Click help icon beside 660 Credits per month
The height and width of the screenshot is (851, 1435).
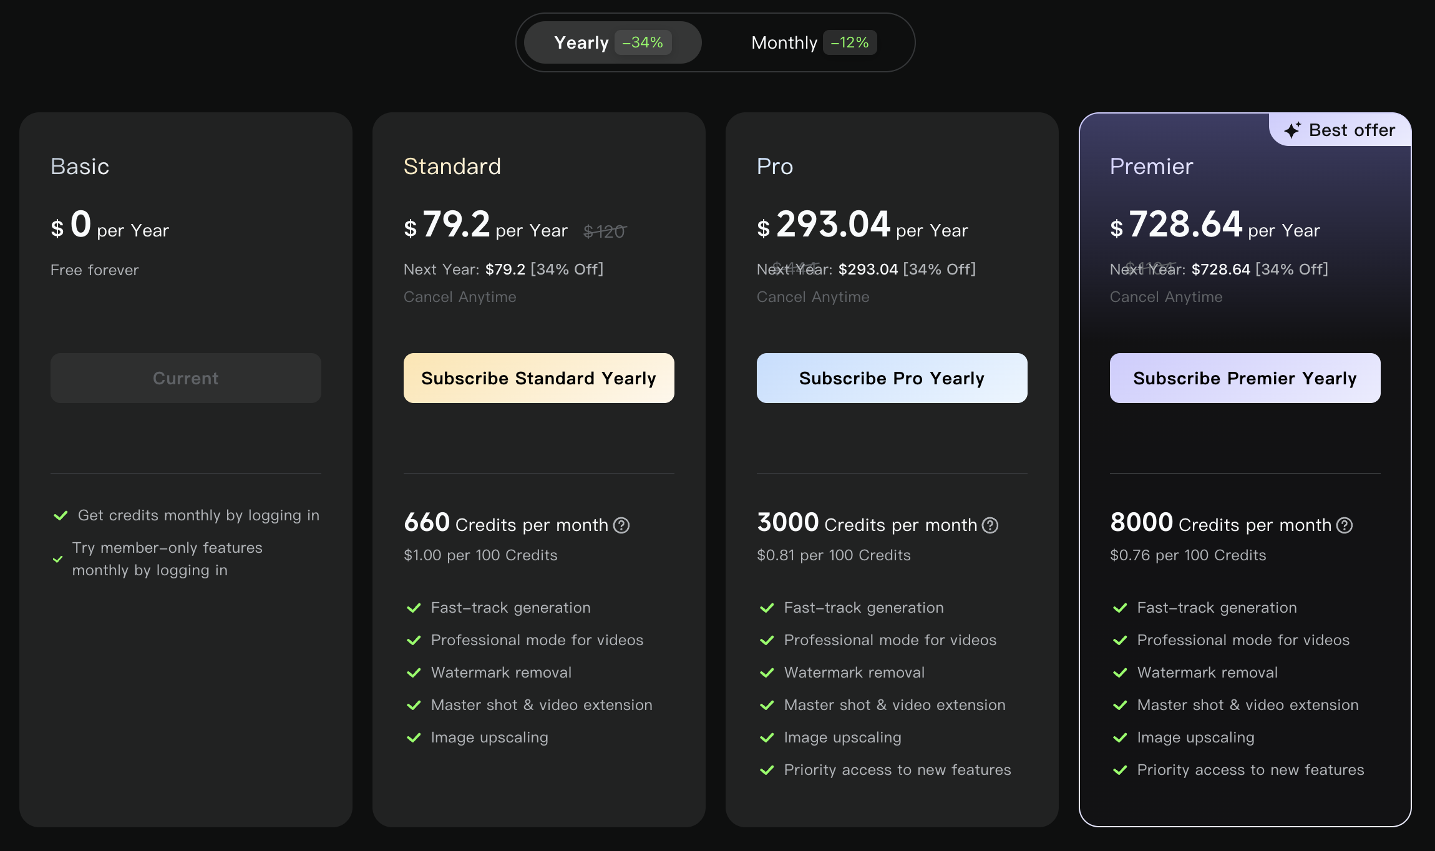621,525
